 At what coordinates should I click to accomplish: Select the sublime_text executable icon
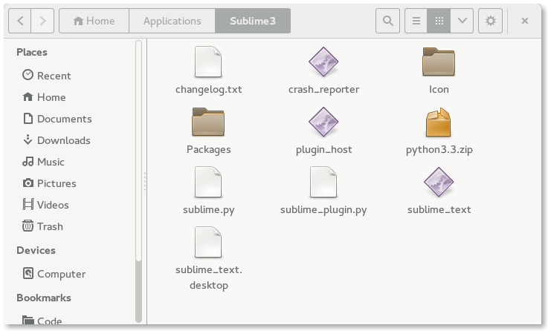[x=439, y=182]
